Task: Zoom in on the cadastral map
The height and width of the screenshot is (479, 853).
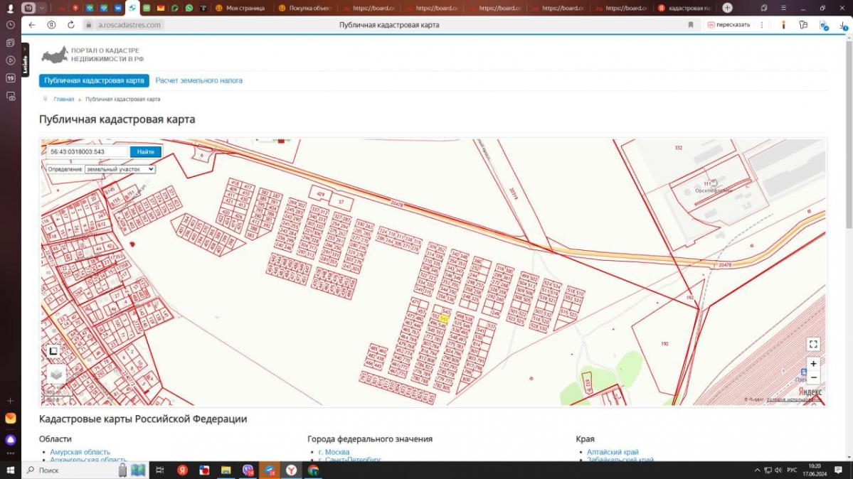Action: coord(813,364)
